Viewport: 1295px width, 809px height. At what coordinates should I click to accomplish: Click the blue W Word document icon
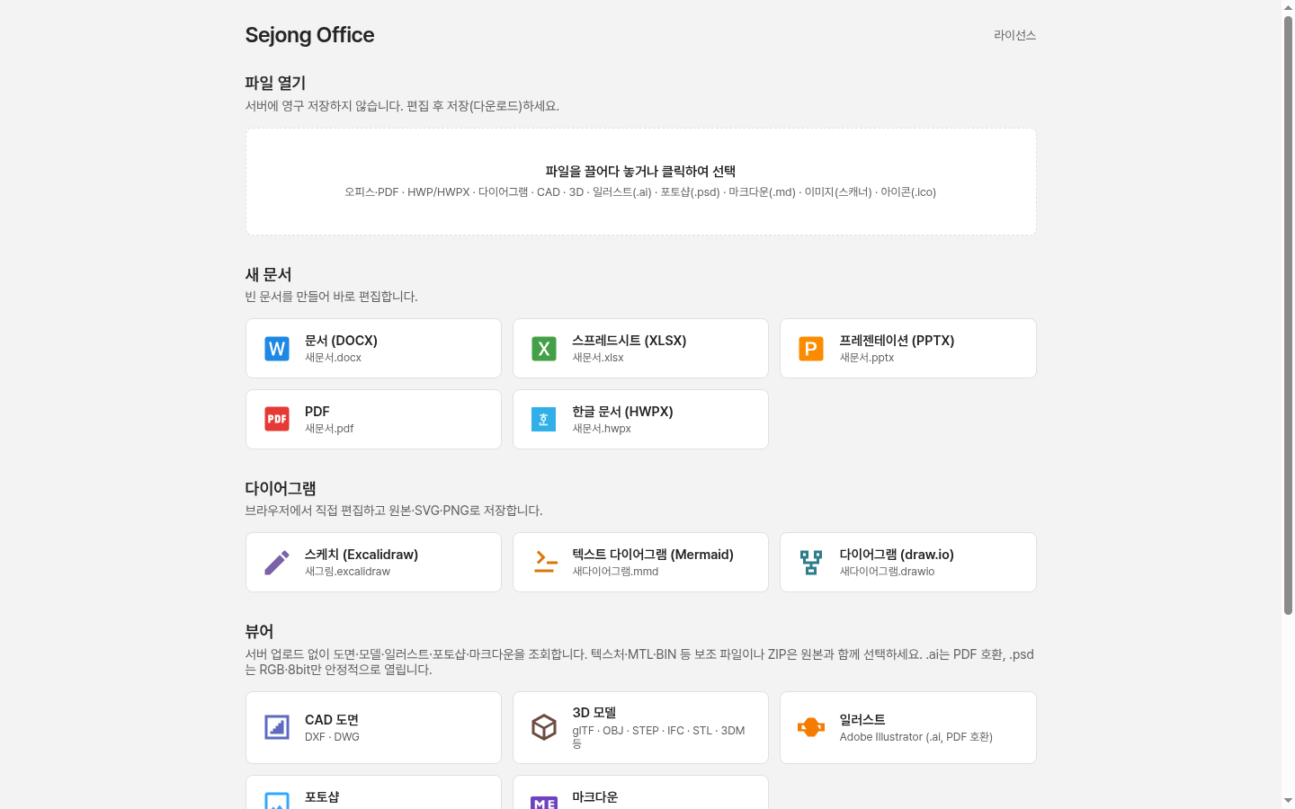pyautogui.click(x=277, y=349)
